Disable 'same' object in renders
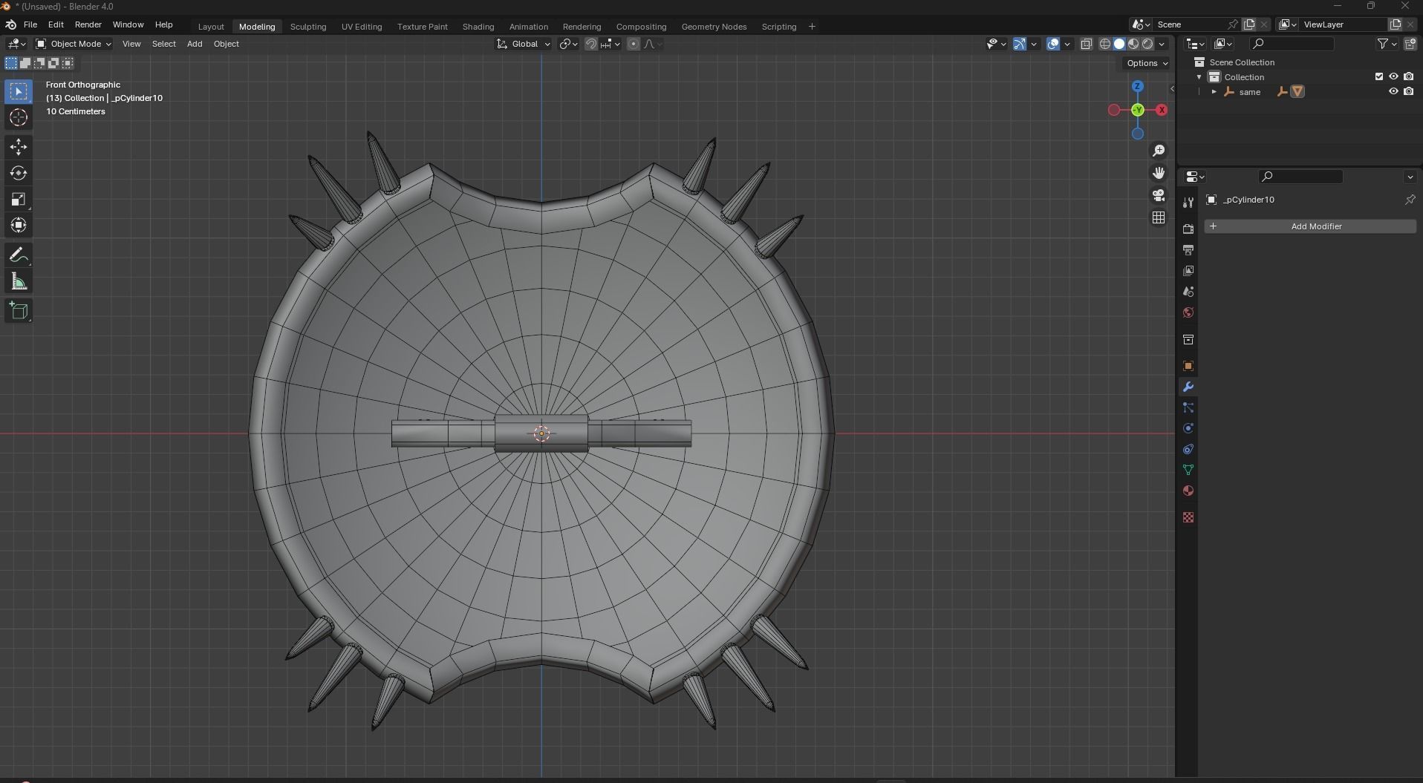Viewport: 1423px width, 783px height. click(x=1408, y=91)
